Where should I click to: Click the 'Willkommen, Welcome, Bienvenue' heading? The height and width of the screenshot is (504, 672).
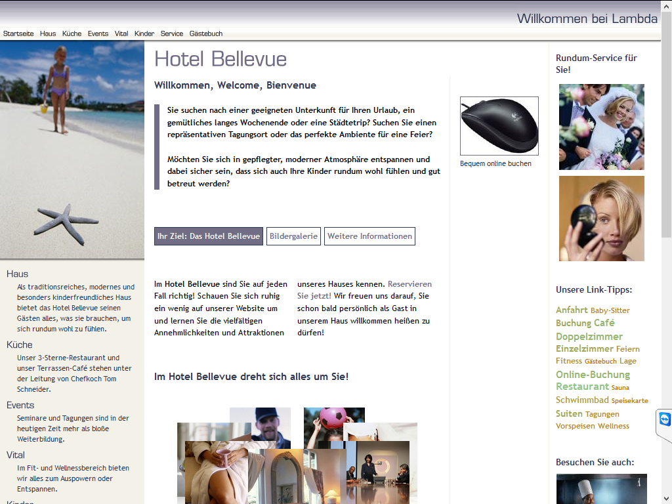click(x=235, y=85)
